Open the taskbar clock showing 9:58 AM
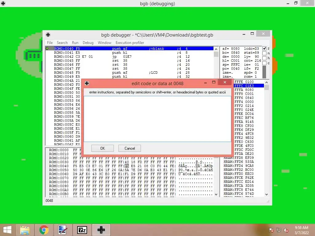This screenshot has width=315, height=236. [301, 230]
